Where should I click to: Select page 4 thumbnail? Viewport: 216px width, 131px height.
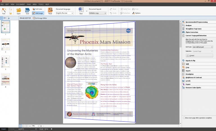(x=6, y=79)
